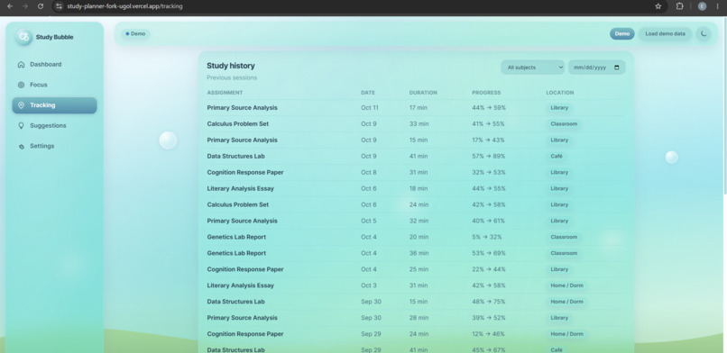Image resolution: width=727 pixels, height=353 pixels.
Task: Open the Focus menu item
Action: tap(54, 85)
